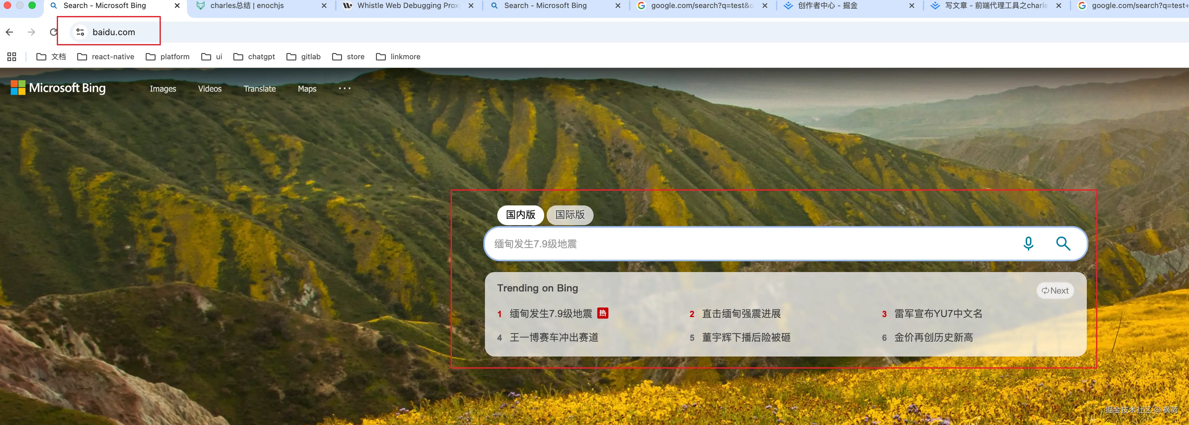Open the Translate link in Bing header
1189x425 pixels.
[x=259, y=89]
